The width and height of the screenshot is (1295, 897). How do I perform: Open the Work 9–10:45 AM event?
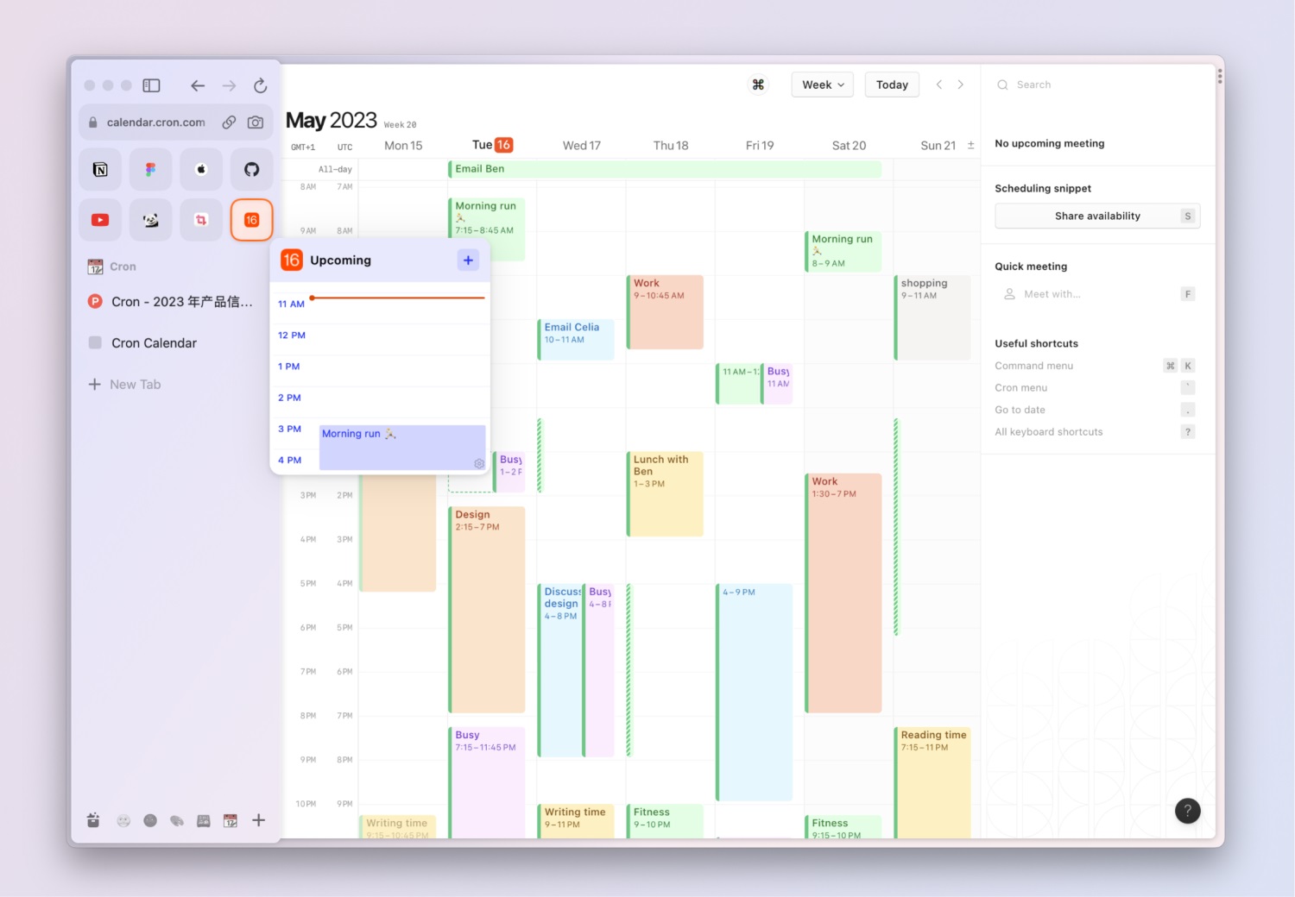pyautogui.click(x=665, y=312)
